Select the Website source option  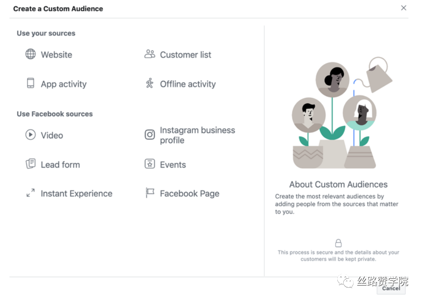point(56,55)
